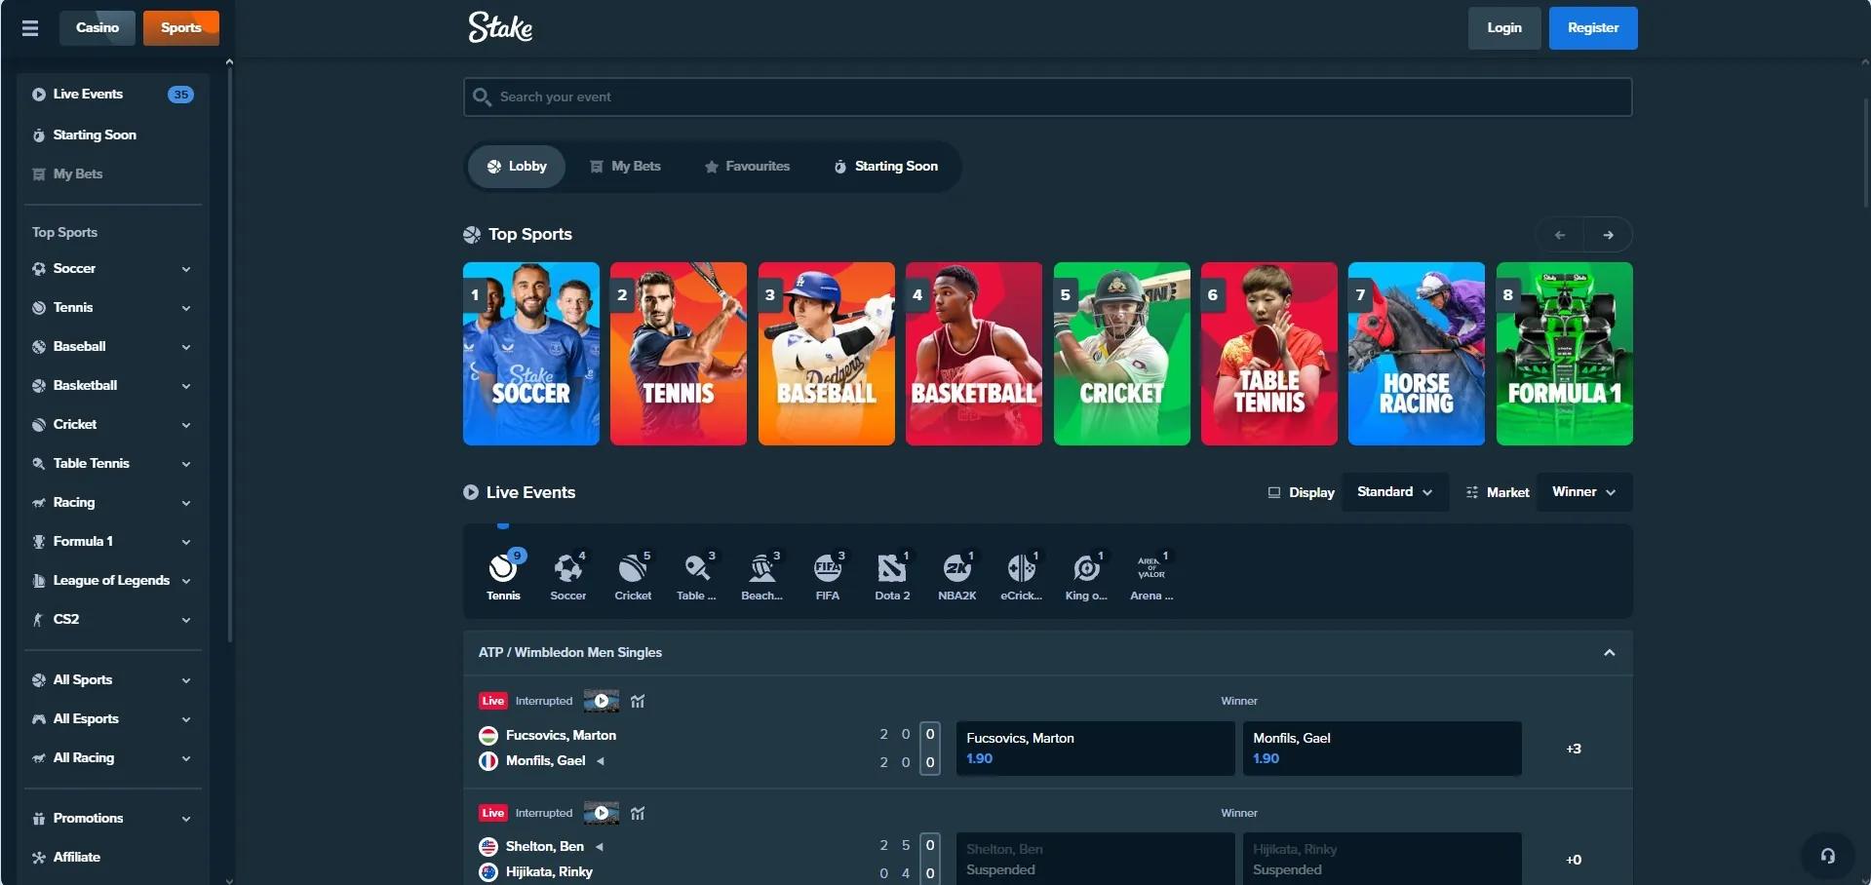Open the Standard display dropdown

(1394, 492)
